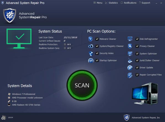Viewport: 165px width, 122px height.
Task: Click the Malware Cleaner shield icon
Action: 90,39
